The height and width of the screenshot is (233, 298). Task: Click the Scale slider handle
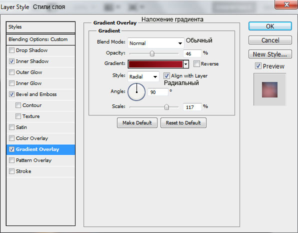[166, 107]
